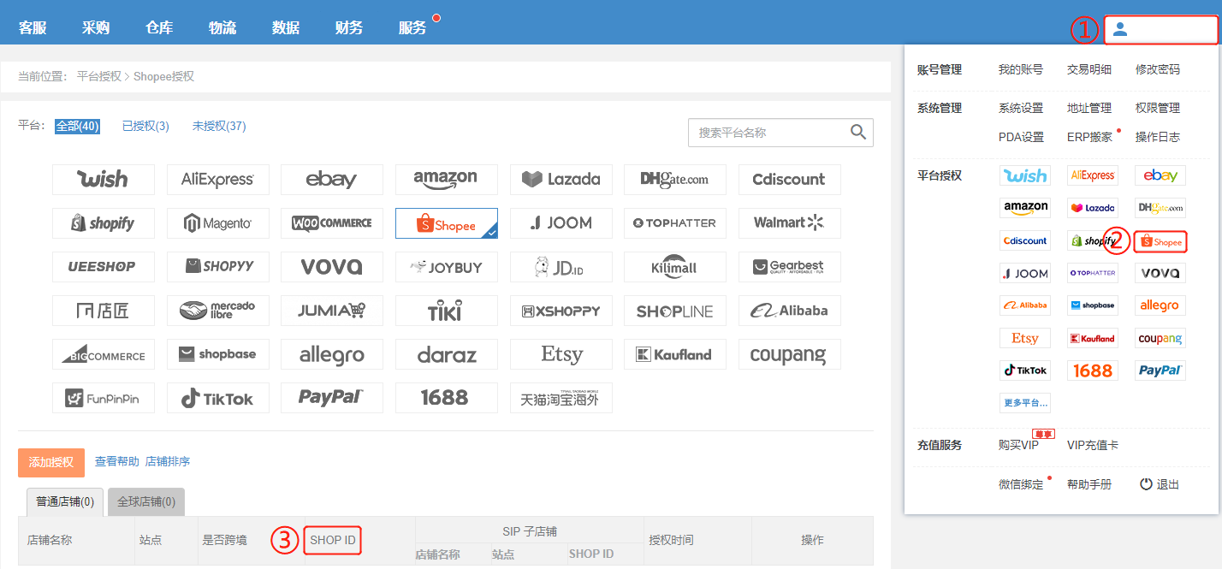The width and height of the screenshot is (1222, 569).
Task: Open the BigCommerce platform tile
Action: 104,354
